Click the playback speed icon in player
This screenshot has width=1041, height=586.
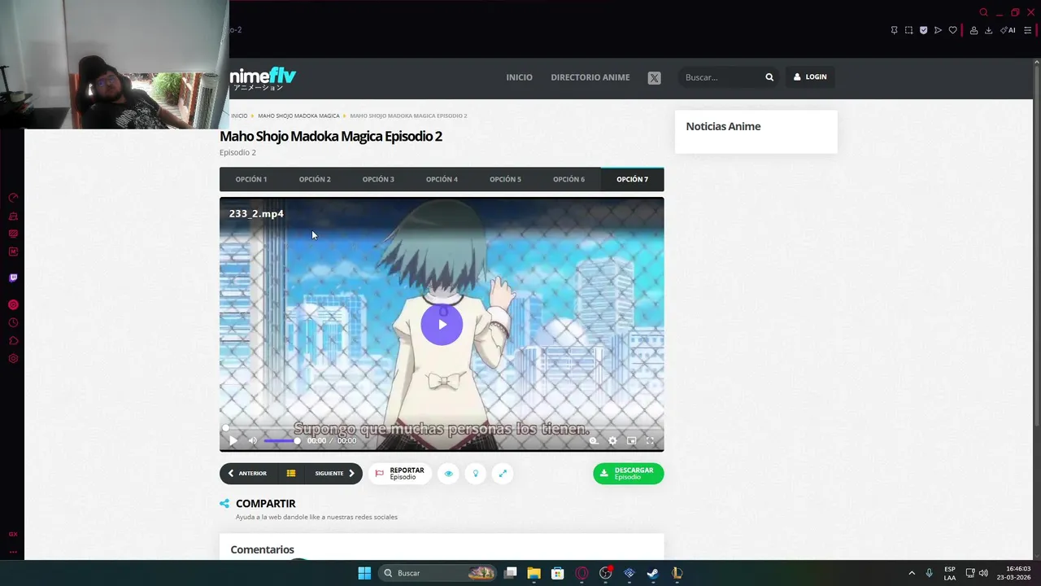594,441
